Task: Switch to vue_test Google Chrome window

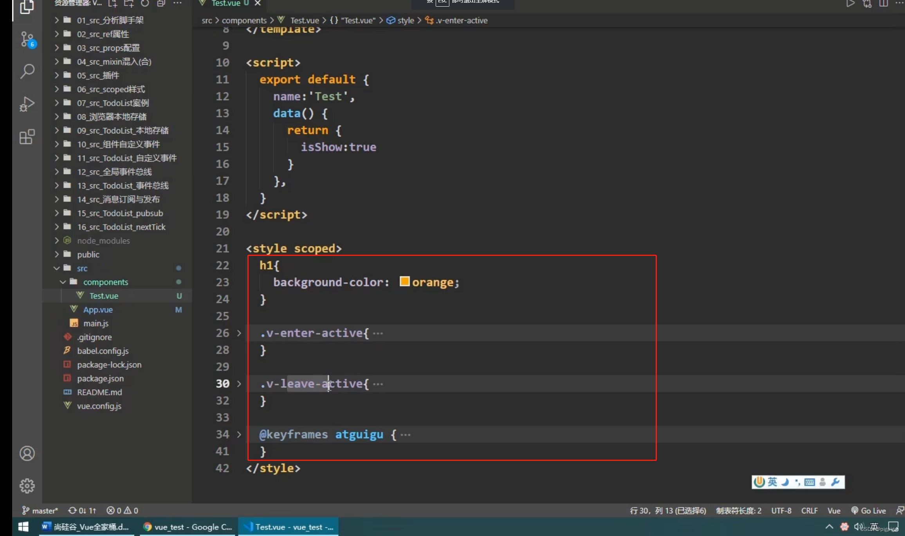Action: click(188, 527)
